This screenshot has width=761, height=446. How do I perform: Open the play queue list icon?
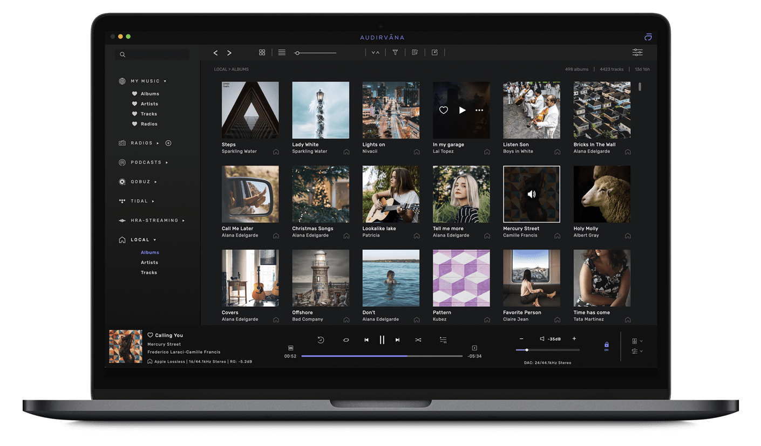[x=443, y=340]
